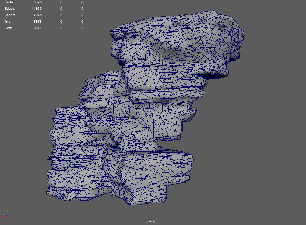Click the Faces label in the HUD
The image size is (306, 225).
coord(10,15)
